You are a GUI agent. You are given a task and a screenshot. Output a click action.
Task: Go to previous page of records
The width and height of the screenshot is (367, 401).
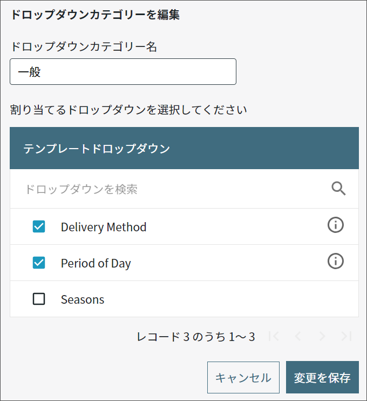(298, 336)
